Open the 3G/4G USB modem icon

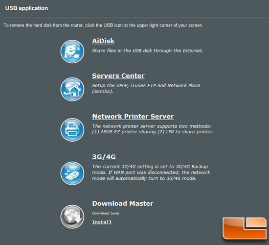pyautogui.click(x=72, y=173)
